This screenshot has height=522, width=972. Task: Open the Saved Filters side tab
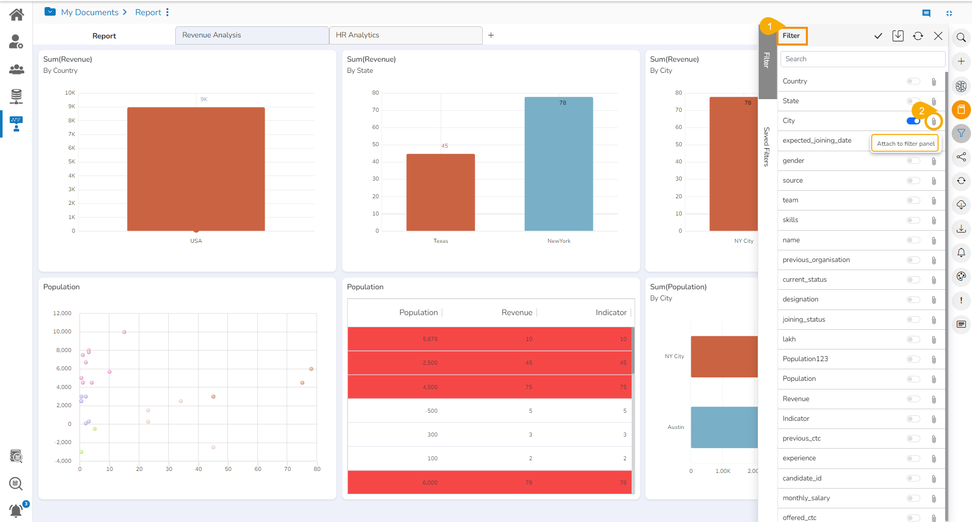767,147
